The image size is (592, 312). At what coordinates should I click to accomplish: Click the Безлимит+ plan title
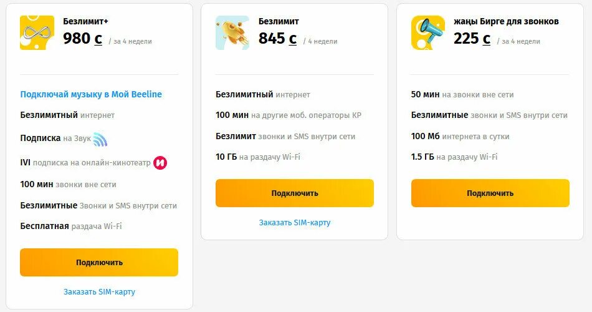[85, 21]
